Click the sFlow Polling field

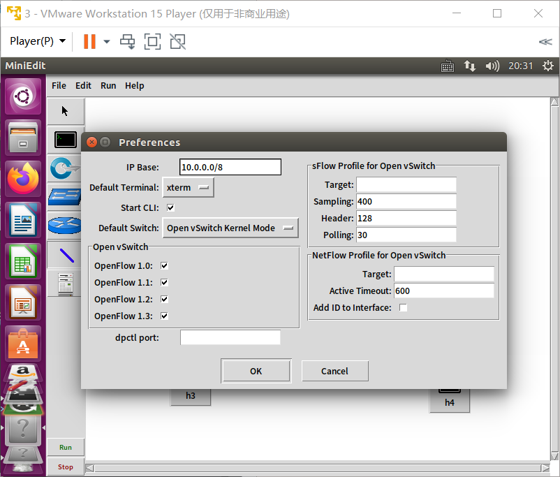coord(406,235)
